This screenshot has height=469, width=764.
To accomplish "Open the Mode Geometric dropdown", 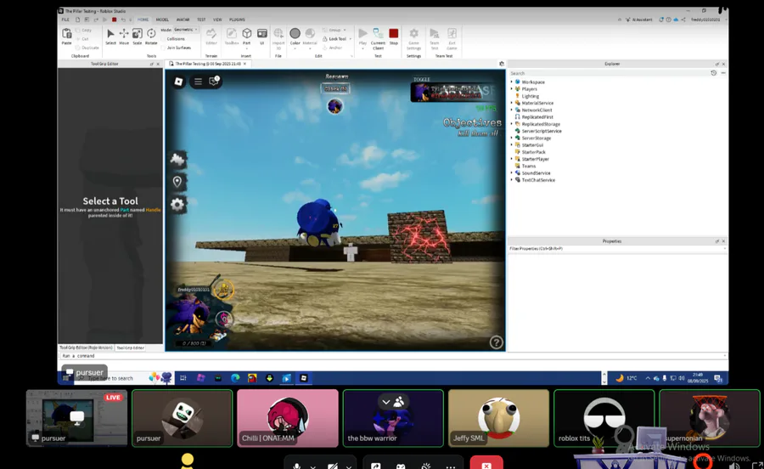I will (x=186, y=30).
